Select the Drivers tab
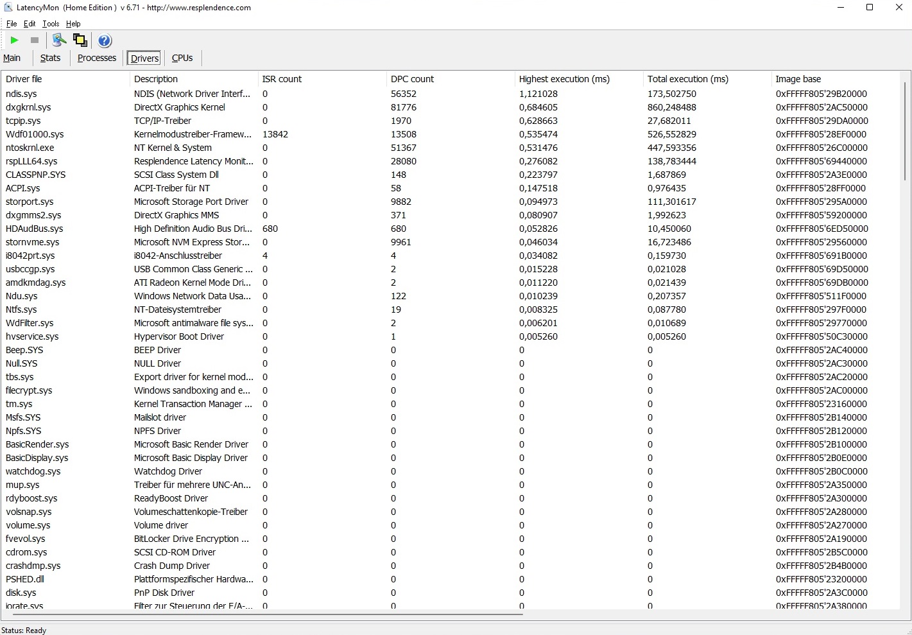 [x=144, y=58]
